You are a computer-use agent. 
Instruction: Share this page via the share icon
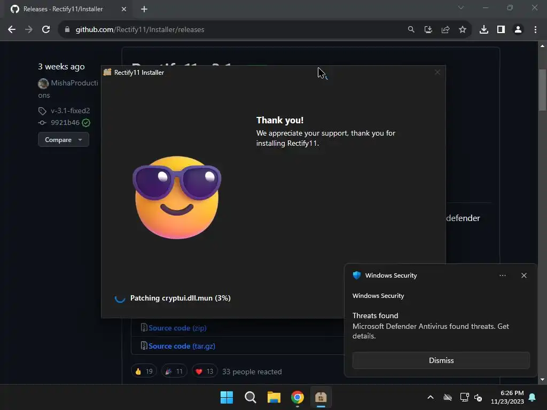(445, 30)
